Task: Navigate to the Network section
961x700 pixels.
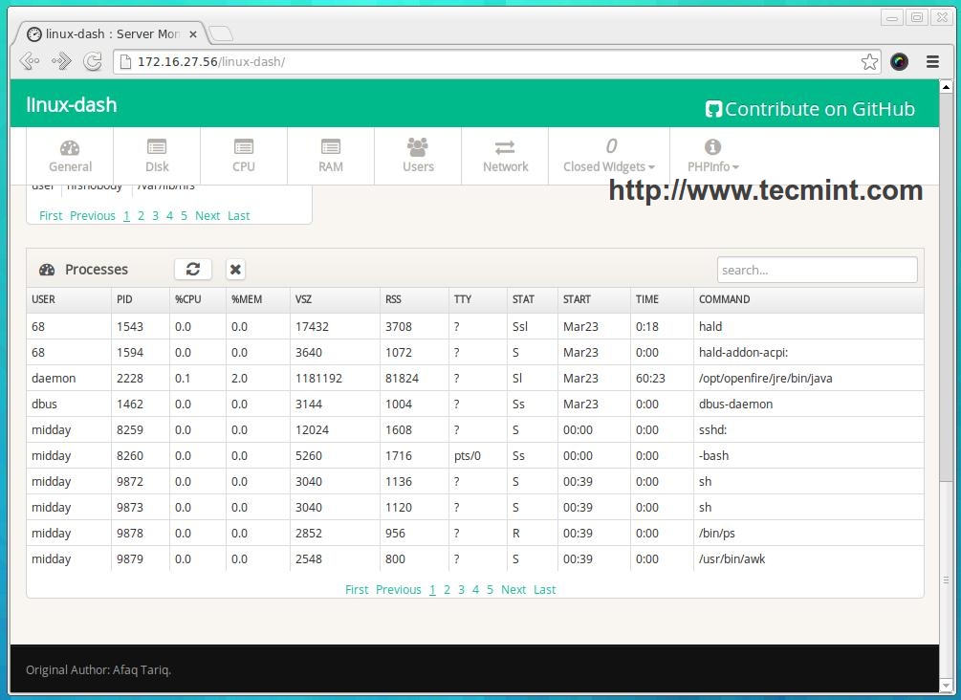Action: point(505,156)
